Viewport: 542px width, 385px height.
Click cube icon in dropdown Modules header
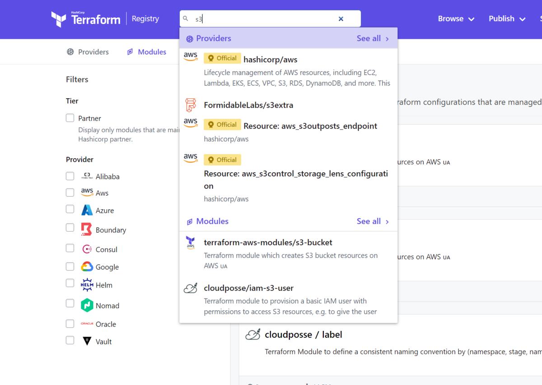point(190,222)
